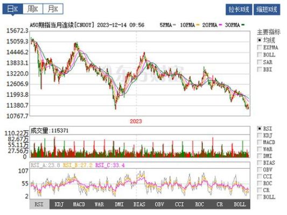Open the DMI tab in bottom bar

(x=120, y=204)
